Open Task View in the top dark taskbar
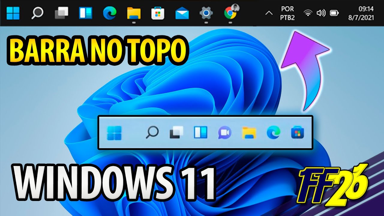384x216 pixels. [61, 13]
